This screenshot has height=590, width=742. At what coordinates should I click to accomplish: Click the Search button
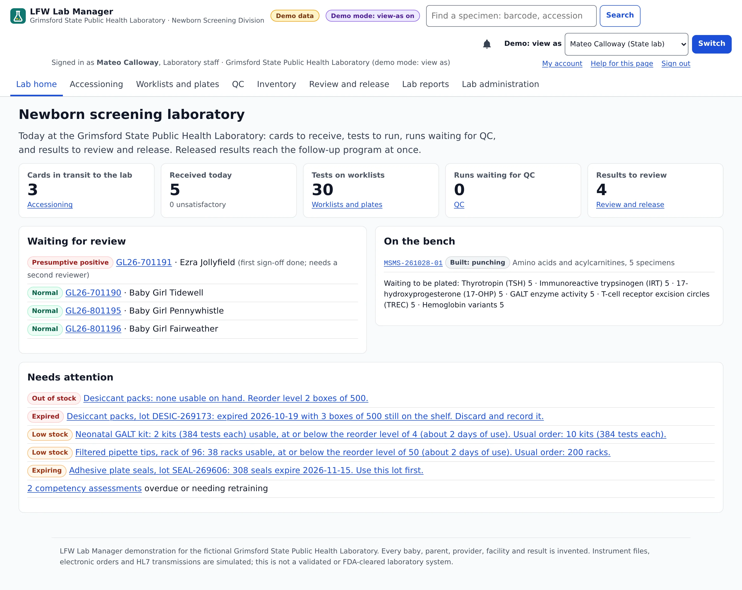click(x=620, y=16)
